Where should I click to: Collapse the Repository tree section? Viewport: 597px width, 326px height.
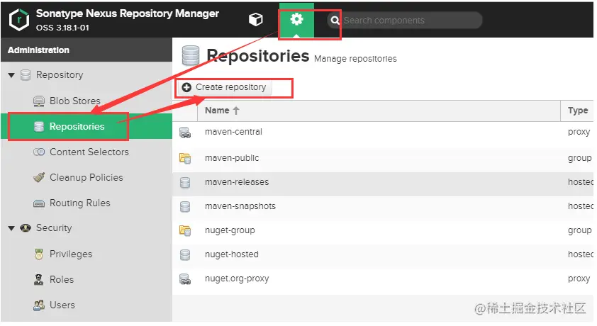click(x=11, y=75)
